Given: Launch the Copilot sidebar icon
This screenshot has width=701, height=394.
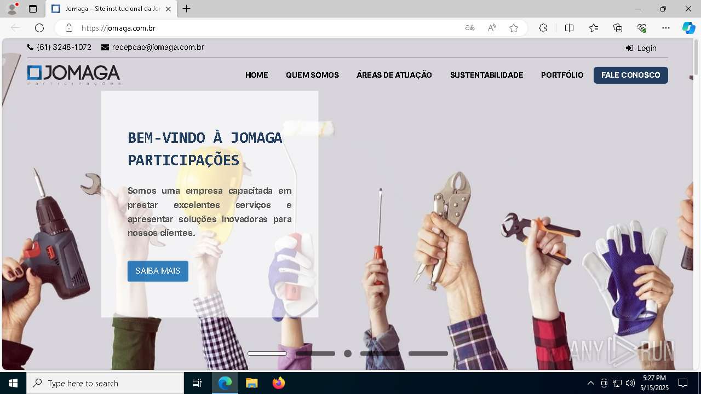Looking at the screenshot, I should (x=688, y=28).
